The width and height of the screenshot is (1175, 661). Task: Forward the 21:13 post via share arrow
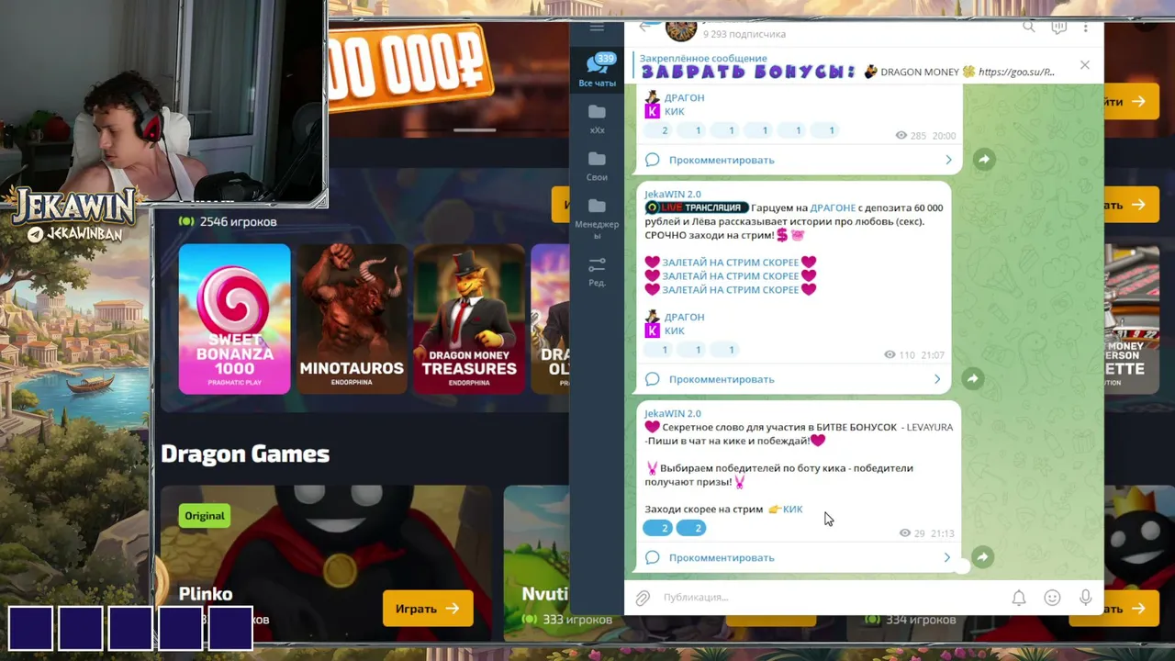coord(983,557)
